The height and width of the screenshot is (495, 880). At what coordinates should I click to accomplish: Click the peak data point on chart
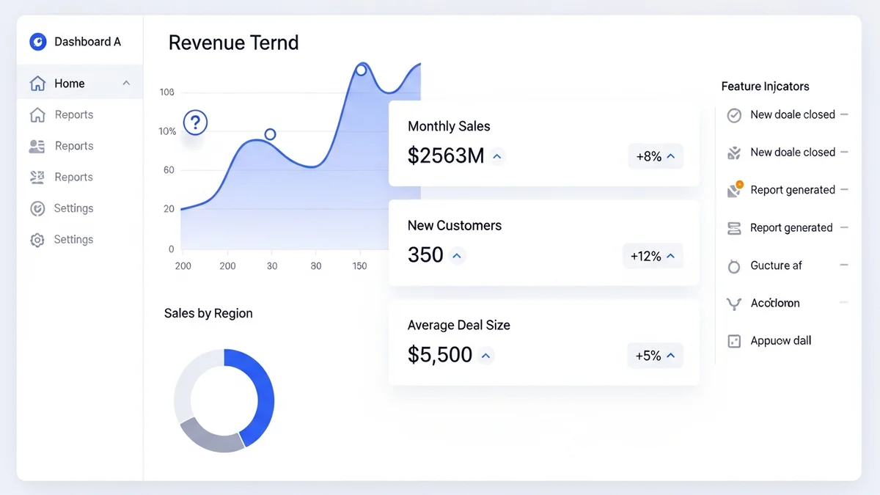coord(361,70)
